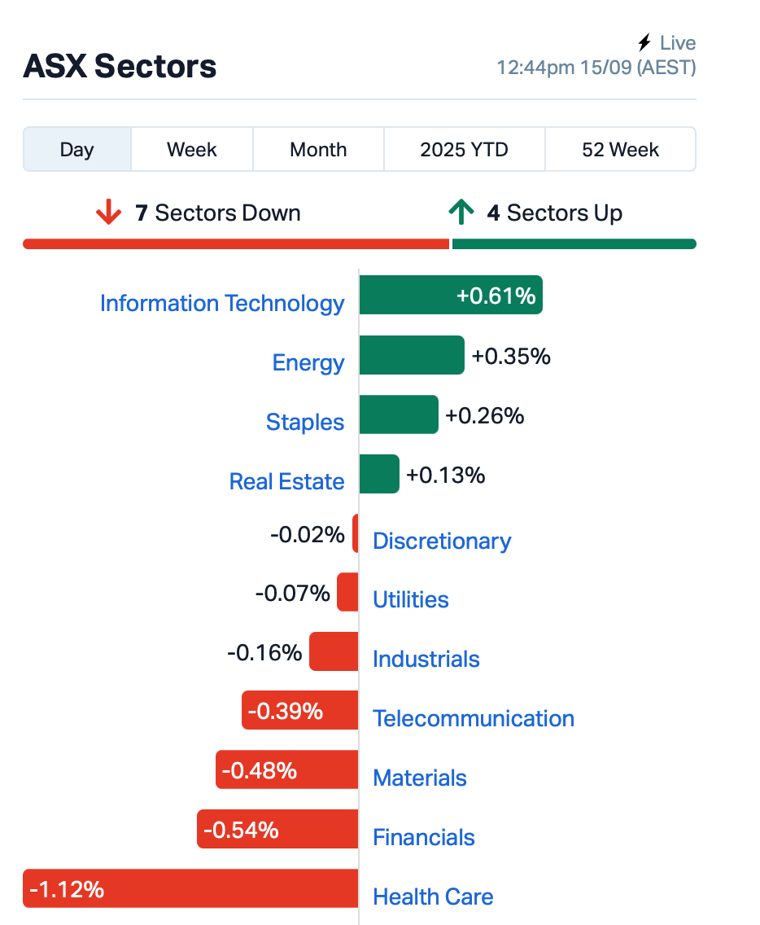The height and width of the screenshot is (925, 760).
Task: Open the Discretionary sector link
Action: (442, 541)
